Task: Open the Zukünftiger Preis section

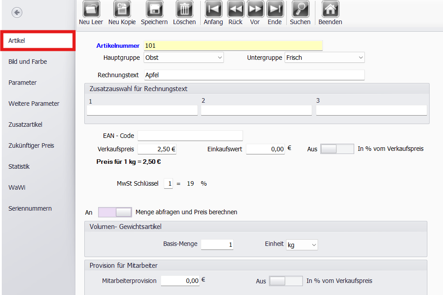Action: click(31, 145)
